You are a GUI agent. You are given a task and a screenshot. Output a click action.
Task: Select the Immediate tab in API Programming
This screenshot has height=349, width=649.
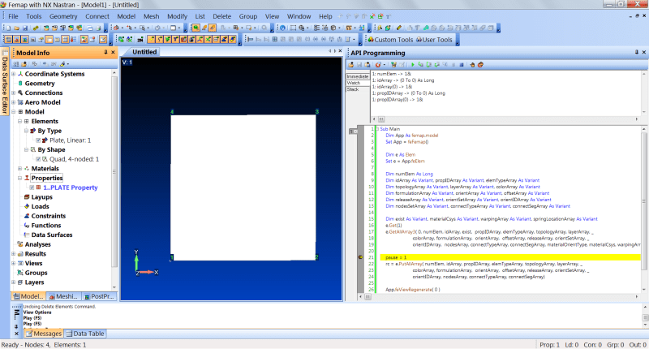coord(358,76)
